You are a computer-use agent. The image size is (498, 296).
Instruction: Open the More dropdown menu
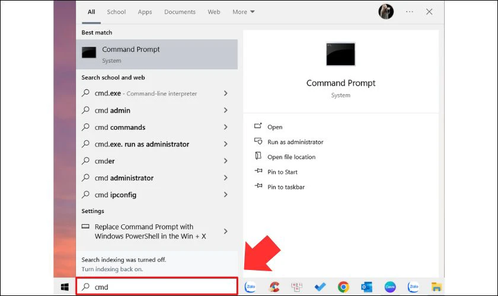pos(243,12)
